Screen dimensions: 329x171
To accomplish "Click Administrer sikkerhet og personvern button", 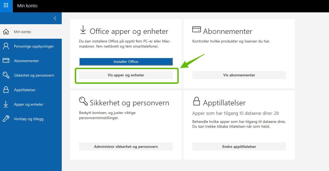I will pyautogui.click(x=126, y=147).
